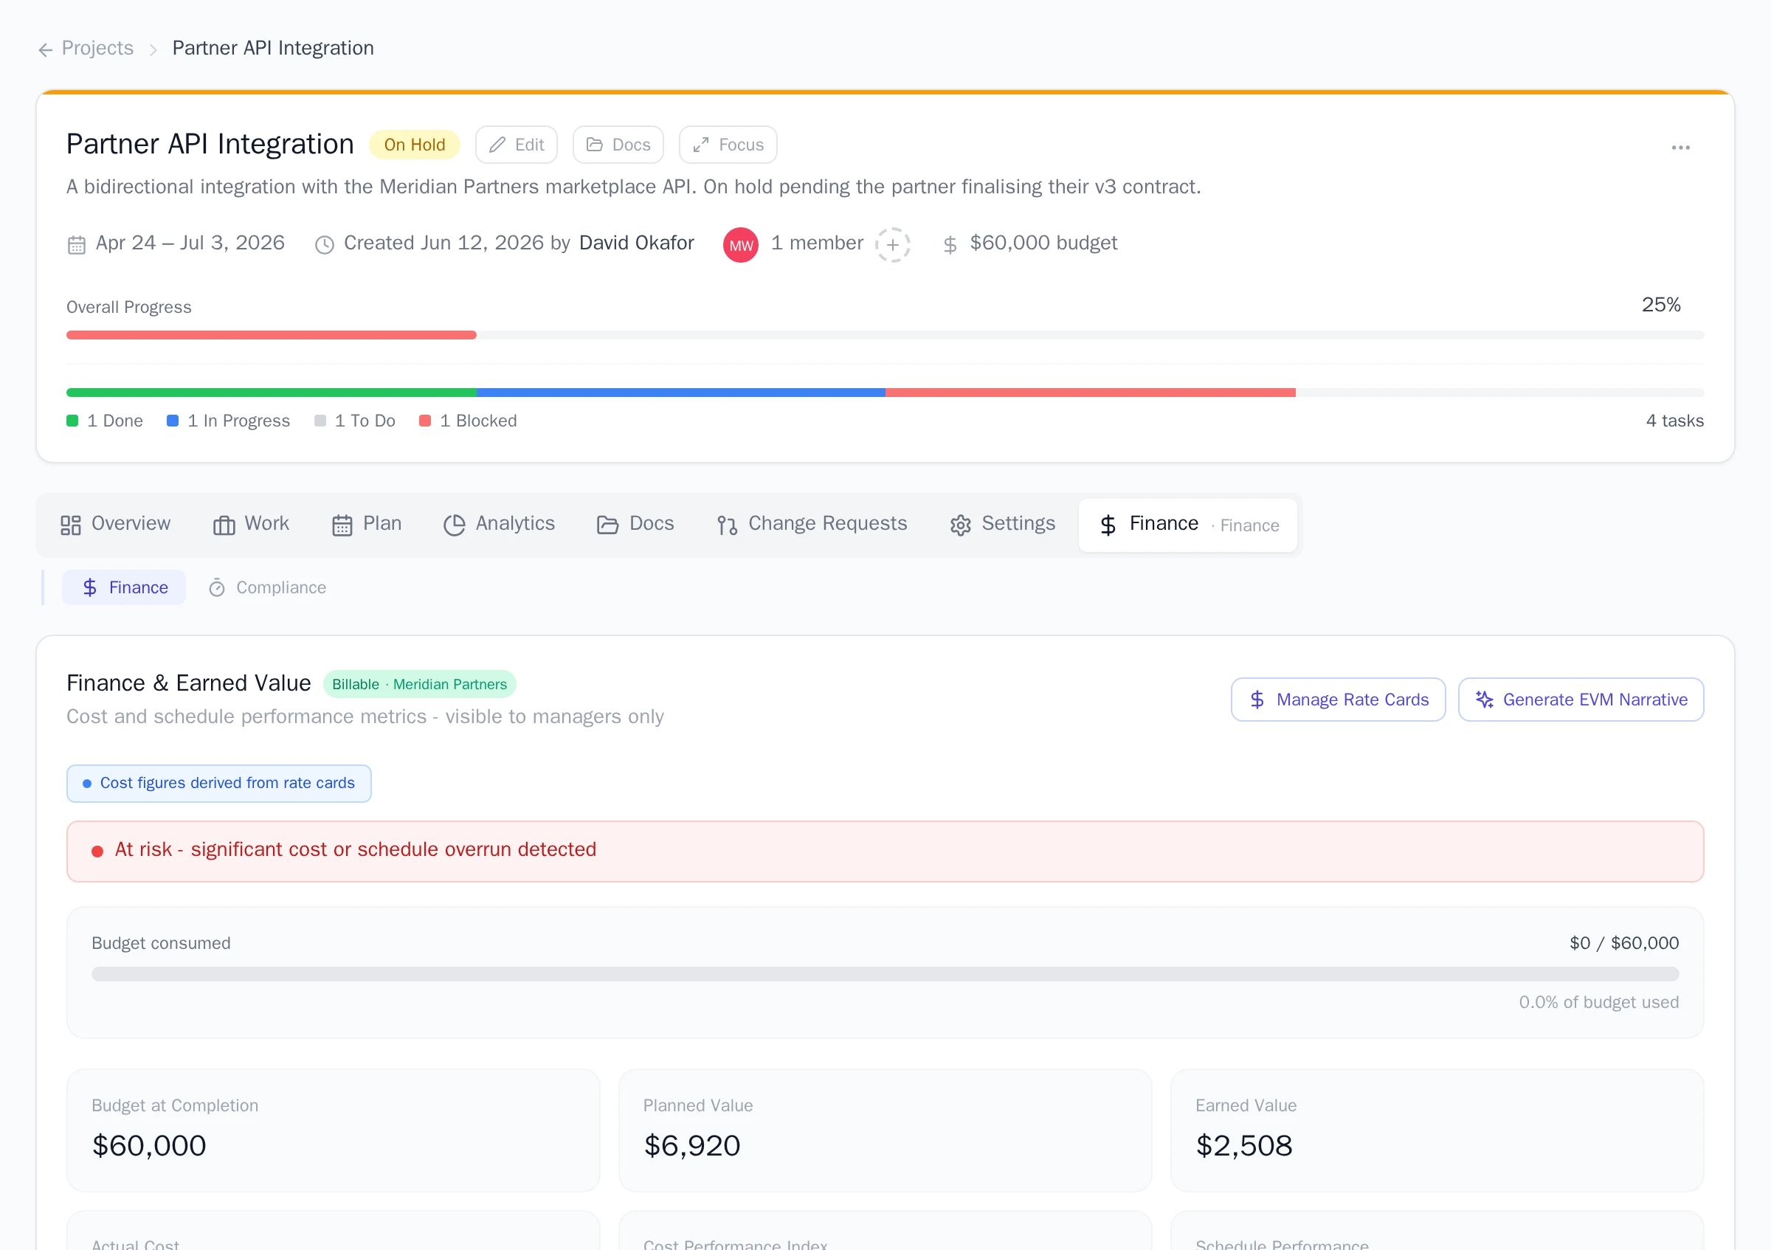Click the At risk overrun alert banner
This screenshot has width=1771, height=1250.
coord(885,852)
